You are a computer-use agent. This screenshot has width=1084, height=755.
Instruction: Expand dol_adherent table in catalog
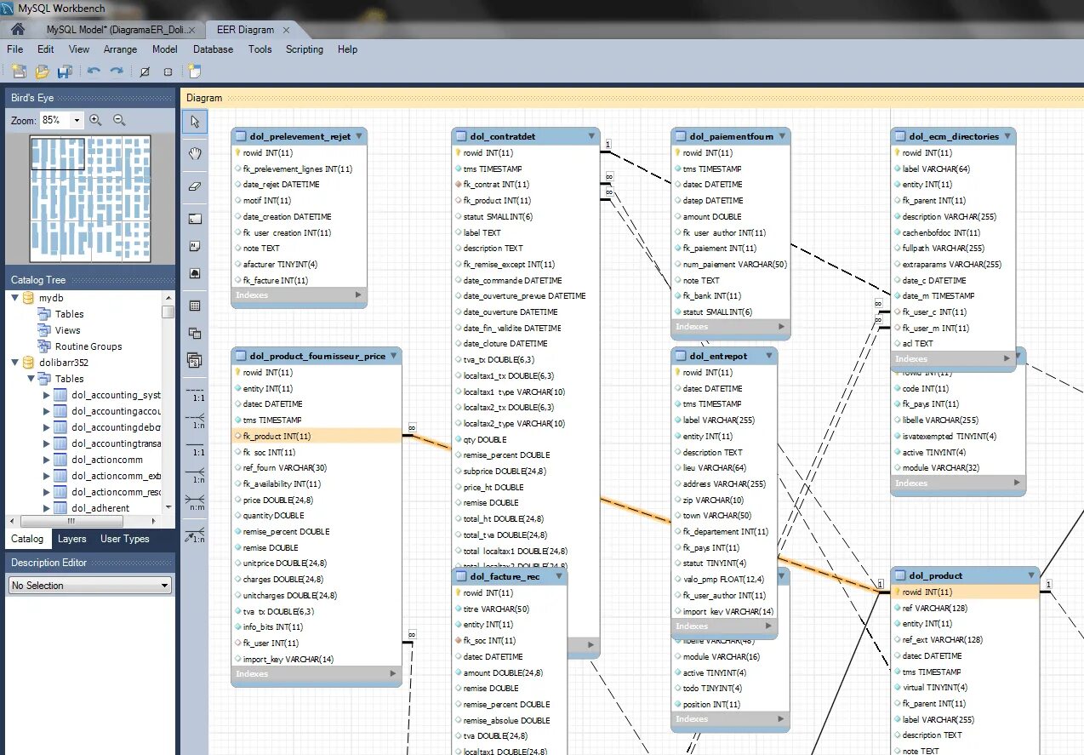[x=47, y=508]
